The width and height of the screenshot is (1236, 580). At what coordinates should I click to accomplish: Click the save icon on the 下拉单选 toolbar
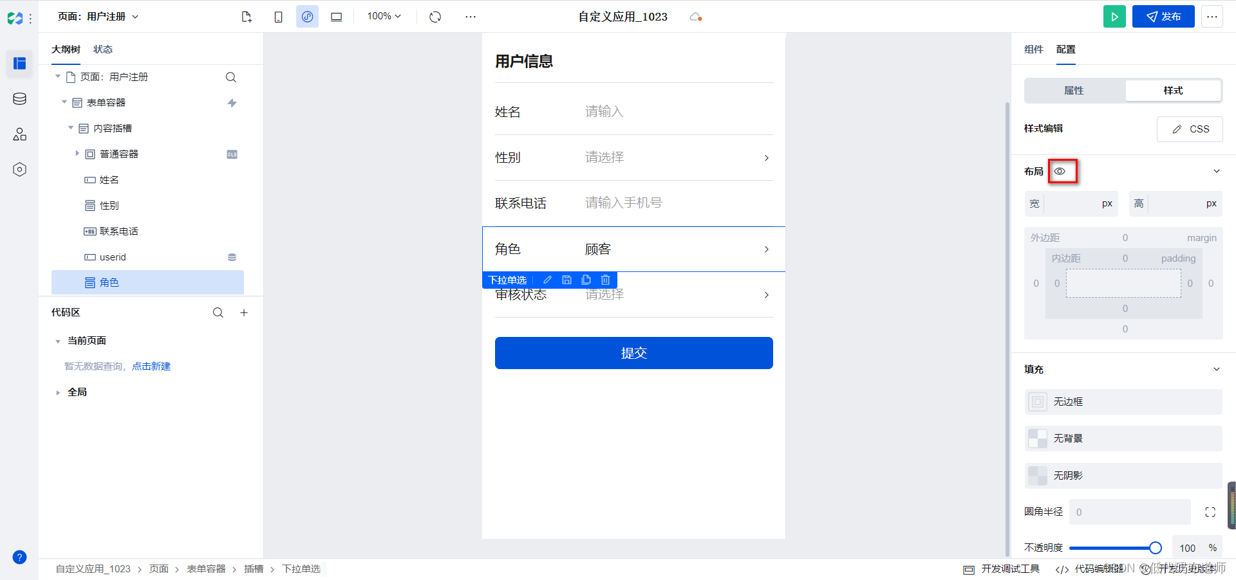[x=566, y=280]
